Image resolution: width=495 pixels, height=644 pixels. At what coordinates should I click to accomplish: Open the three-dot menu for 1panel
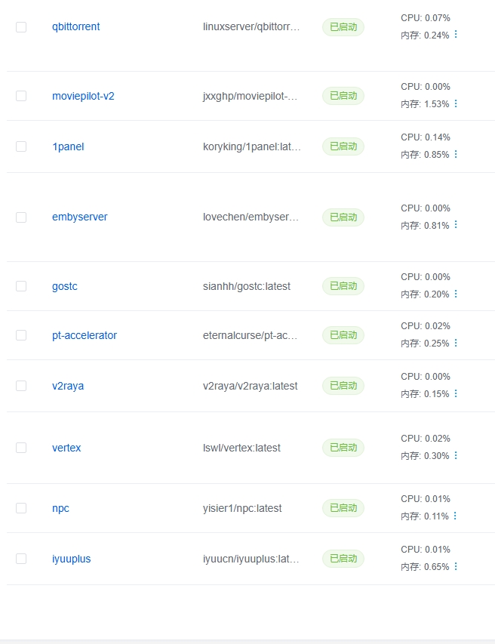click(x=456, y=154)
